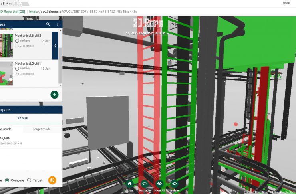Viewport: 296px width, 194px height.
Task: Expand the G3_MEP revision dropdown
Action: (168, 34)
